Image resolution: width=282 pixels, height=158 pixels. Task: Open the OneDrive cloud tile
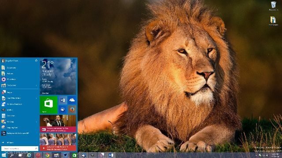pos(72,100)
